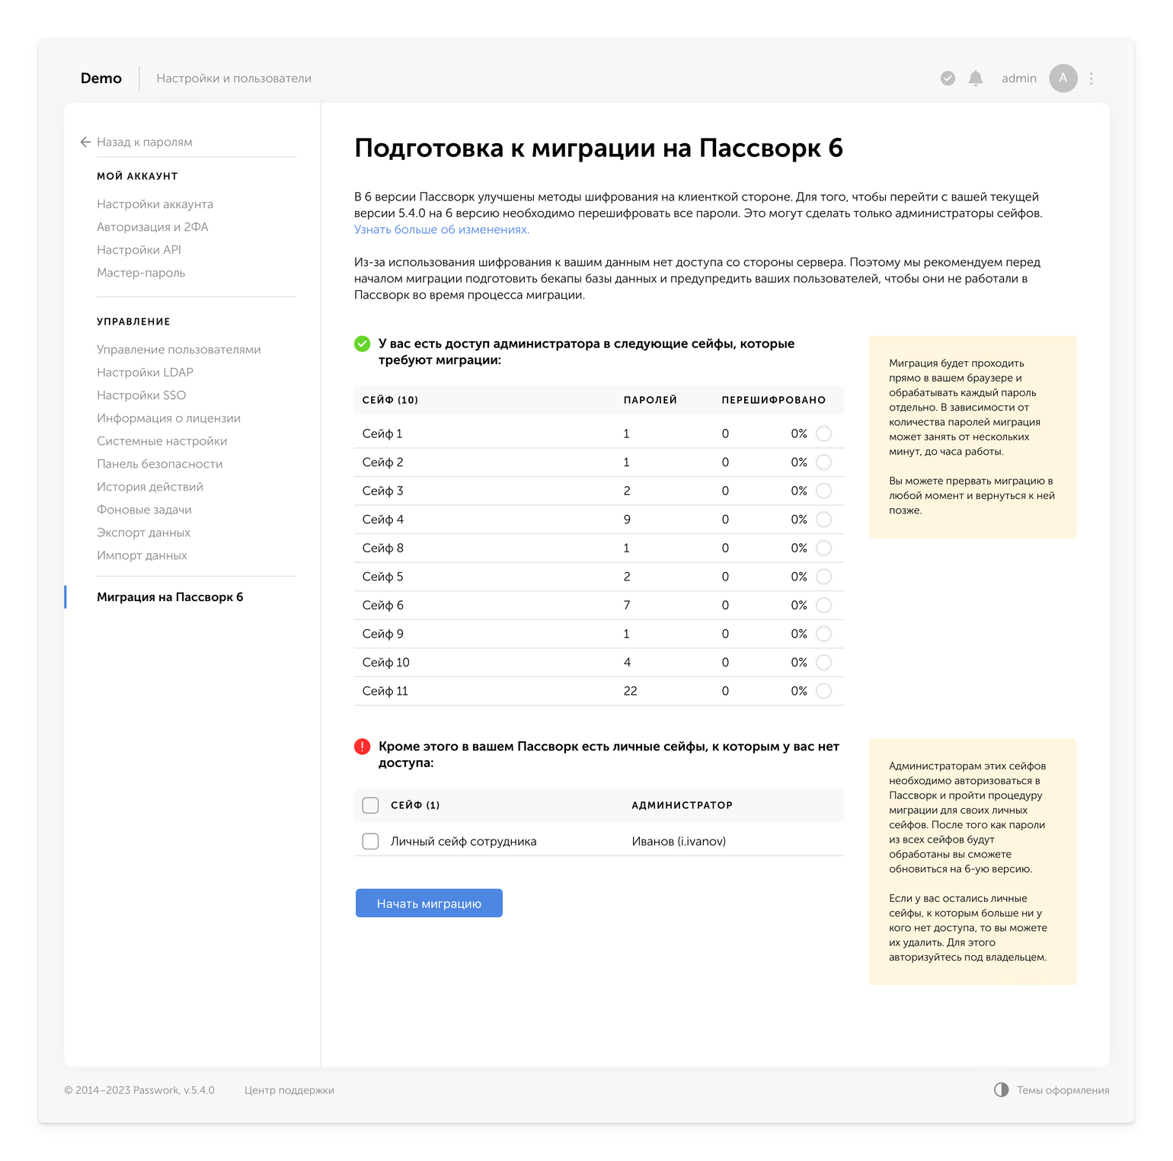Click the back arrow near Назад к паролям
The height and width of the screenshot is (1161, 1173).
85,142
